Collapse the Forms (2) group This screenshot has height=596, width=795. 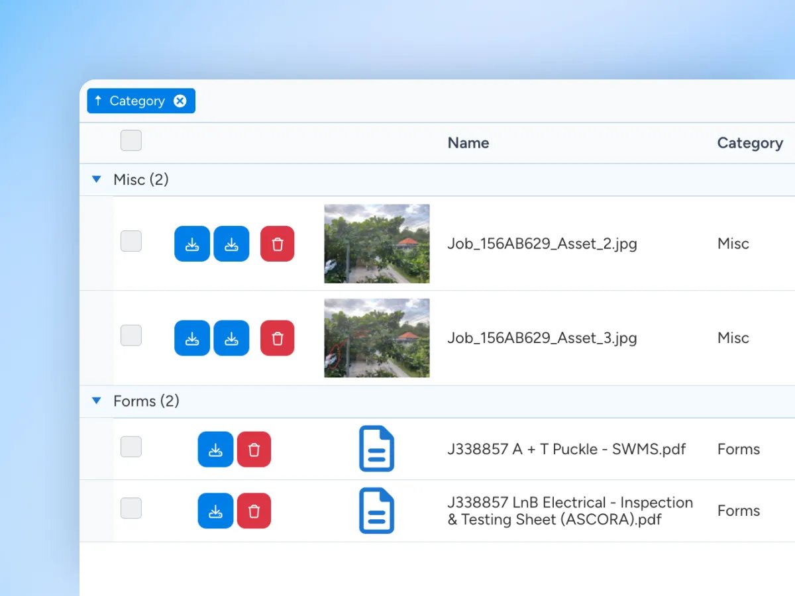[97, 401]
